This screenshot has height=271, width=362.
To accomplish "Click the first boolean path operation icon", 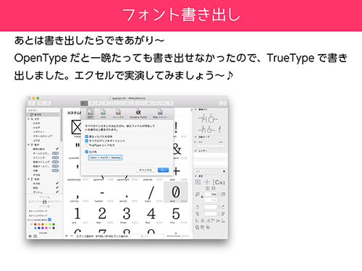I will tap(197, 227).
